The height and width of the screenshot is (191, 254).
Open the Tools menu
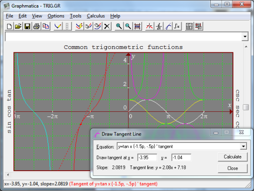click(x=75, y=16)
